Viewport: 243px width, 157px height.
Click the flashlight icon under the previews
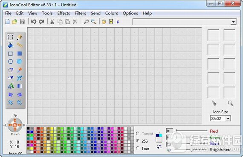click(x=214, y=103)
